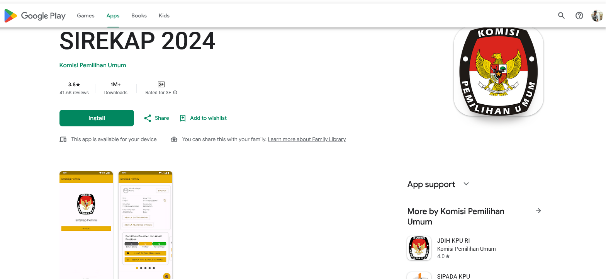Open the account profile avatar

(x=597, y=15)
